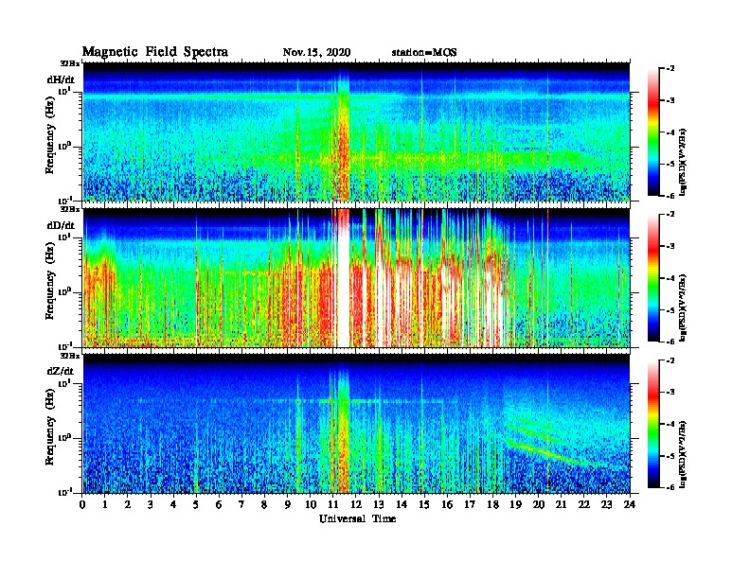Click the "Magnetic Field Spectra" title

point(155,52)
